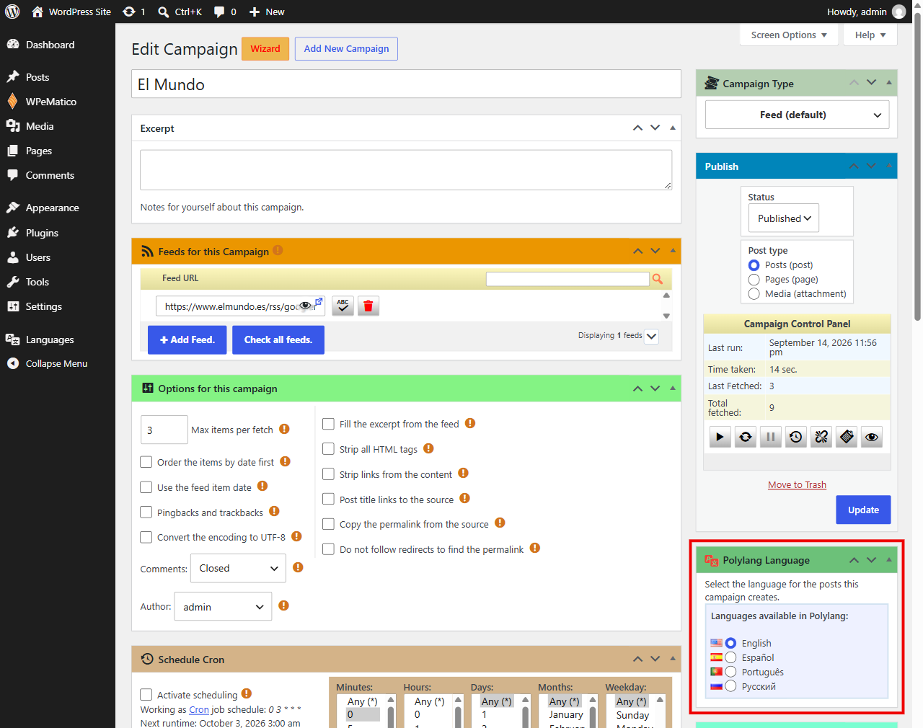Expand the Screen Options panel

coord(789,35)
